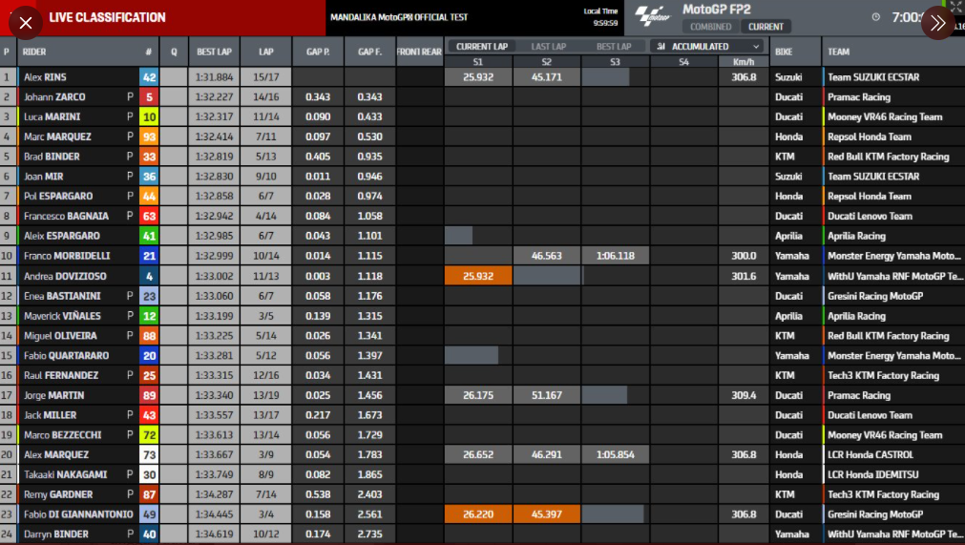This screenshot has width=965, height=545.
Task: Click number badge 25 for Raul Fernandez
Action: [149, 375]
